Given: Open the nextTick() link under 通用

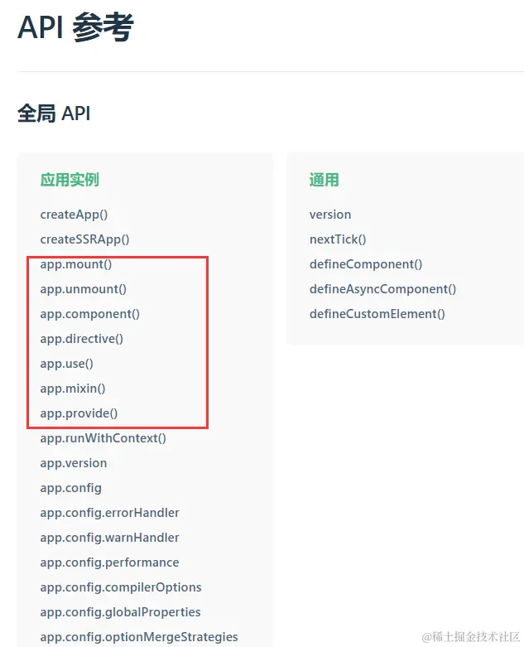Looking at the screenshot, I should click(x=338, y=239).
